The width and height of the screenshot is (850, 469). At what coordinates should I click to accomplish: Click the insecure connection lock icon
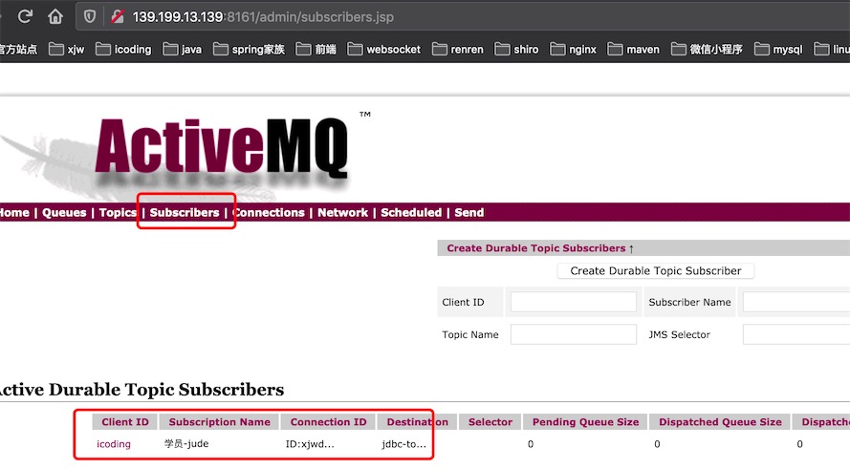117,16
